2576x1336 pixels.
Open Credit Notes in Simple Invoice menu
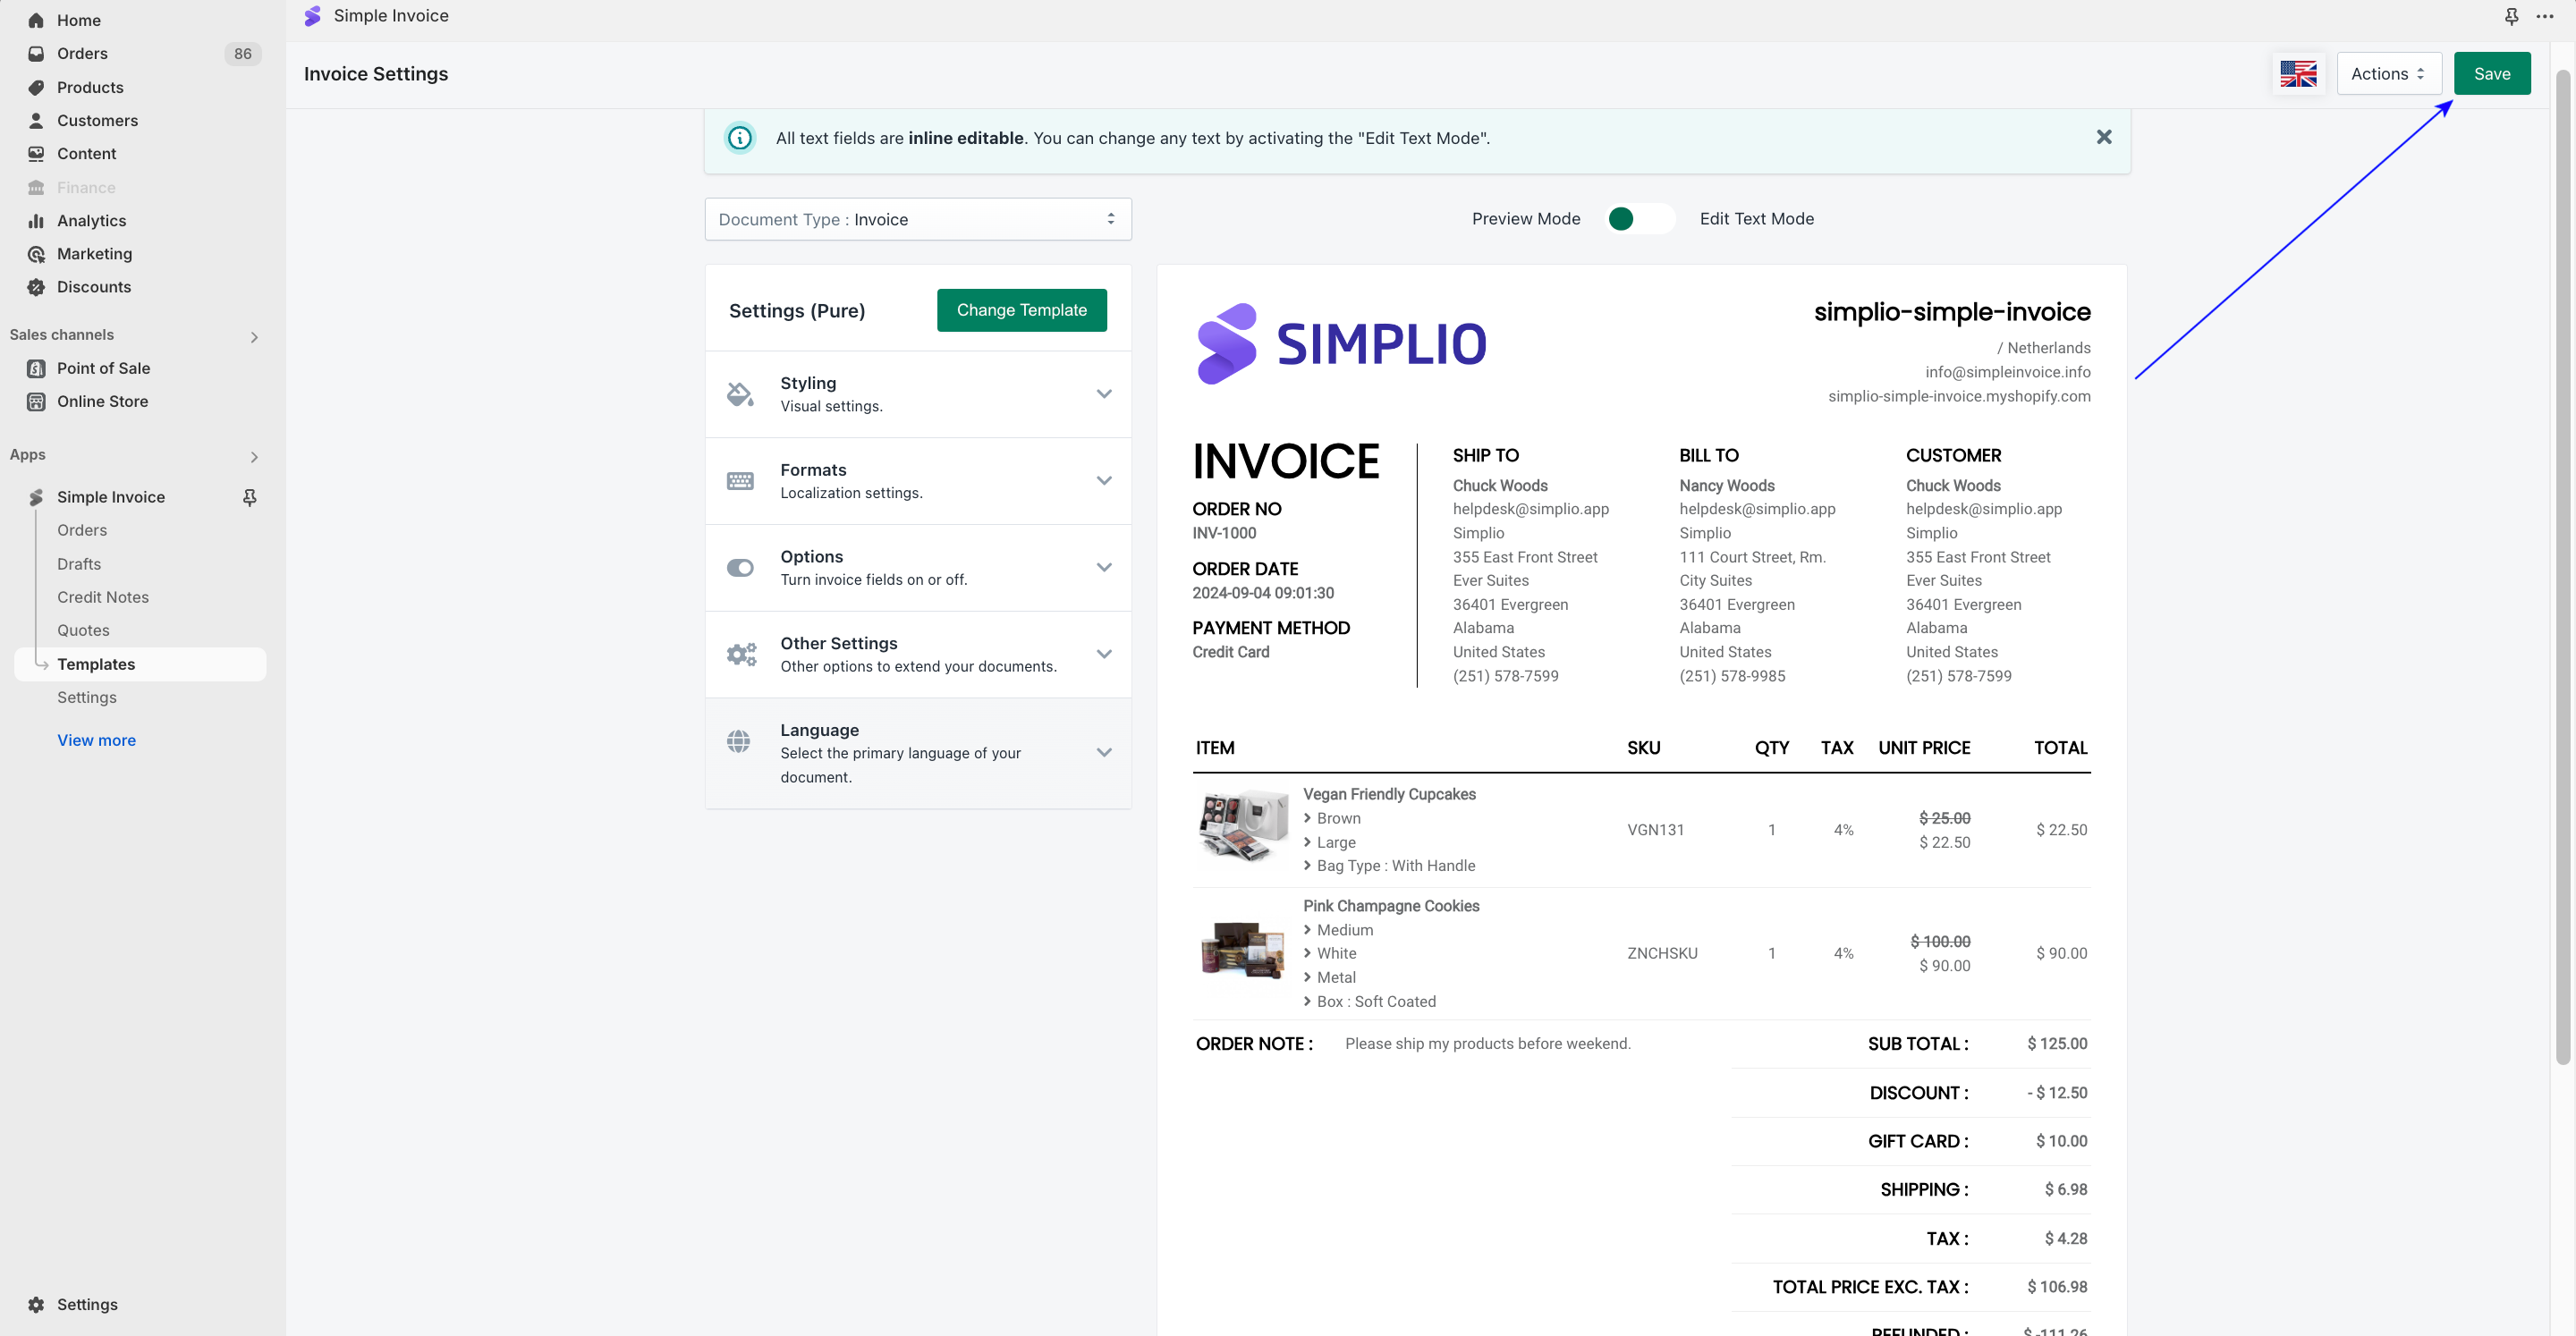click(103, 597)
